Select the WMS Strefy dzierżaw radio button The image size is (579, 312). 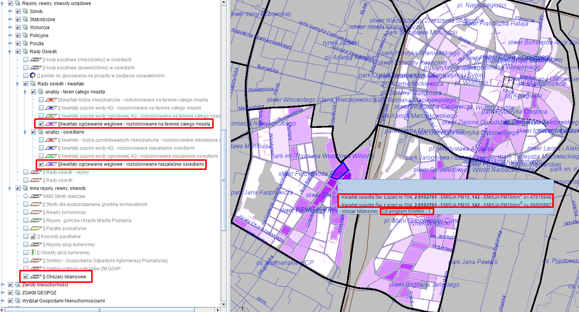[x=26, y=196]
